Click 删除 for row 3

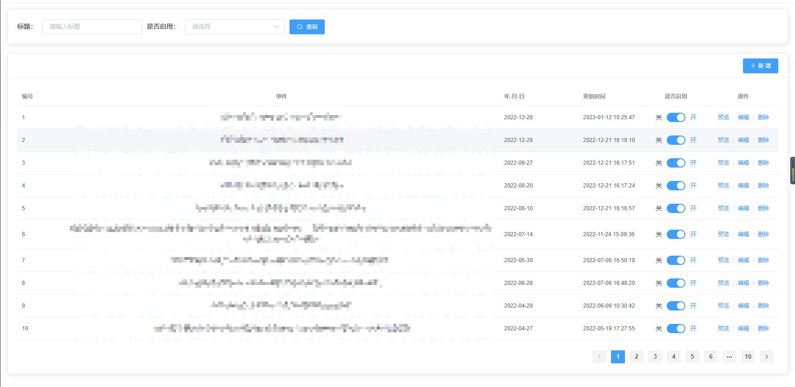pyautogui.click(x=763, y=163)
